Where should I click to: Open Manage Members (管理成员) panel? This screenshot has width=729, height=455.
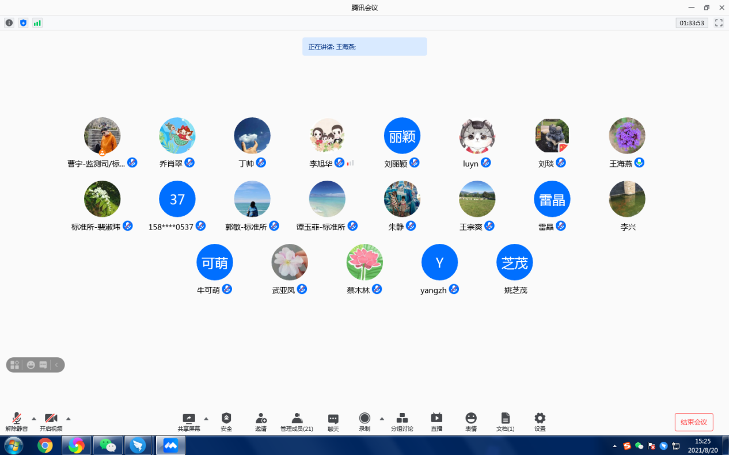click(297, 419)
